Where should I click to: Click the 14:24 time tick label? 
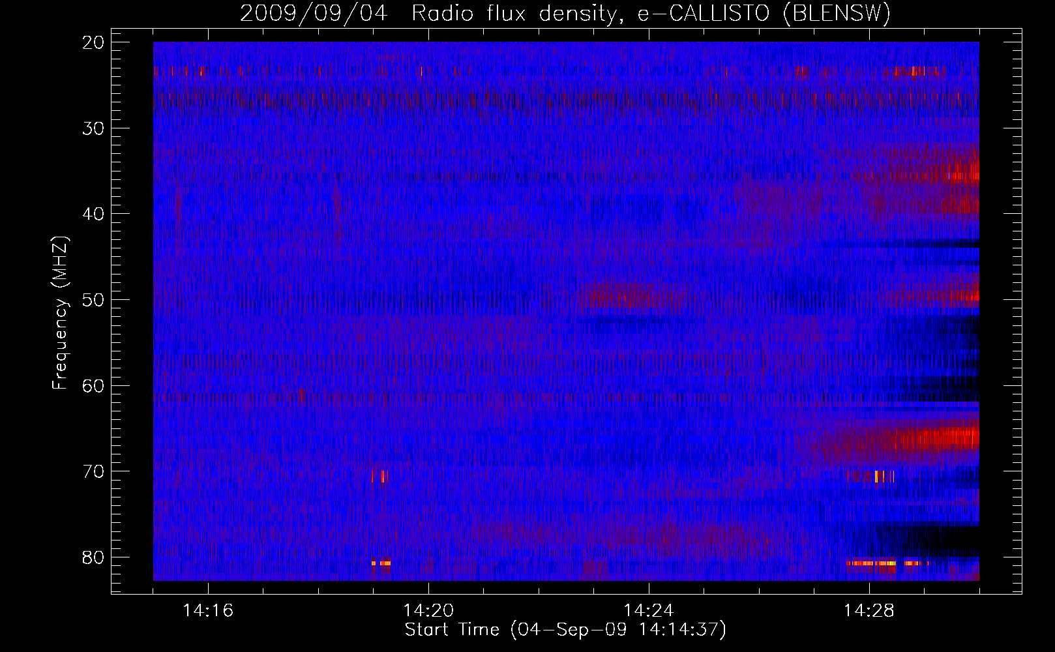point(649,611)
